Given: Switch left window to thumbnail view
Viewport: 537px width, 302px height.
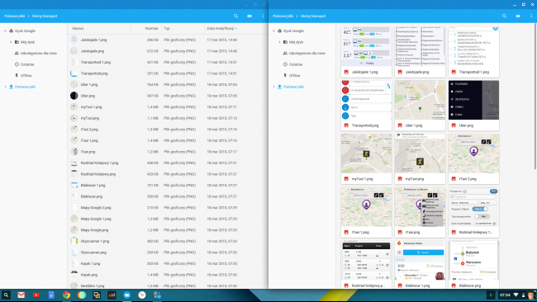Looking at the screenshot, I should pyautogui.click(x=249, y=16).
